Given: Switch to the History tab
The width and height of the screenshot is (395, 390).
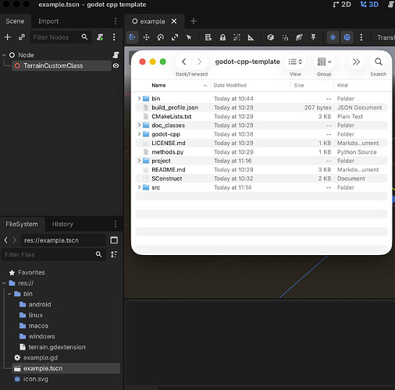Looking at the screenshot, I should coord(62,224).
